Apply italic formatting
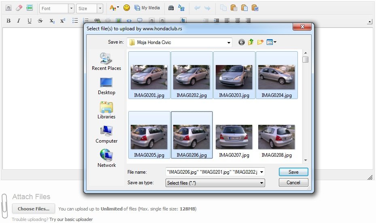 tap(19, 21)
